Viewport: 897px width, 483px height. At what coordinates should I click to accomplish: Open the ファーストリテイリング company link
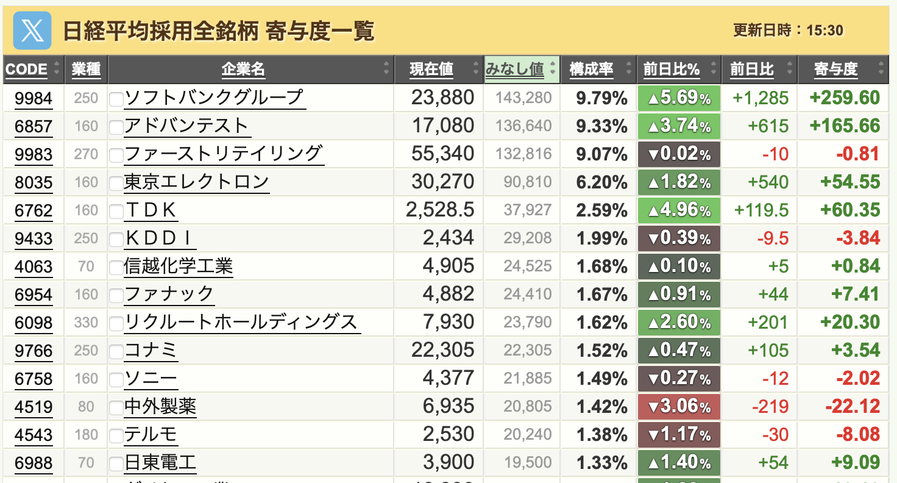pyautogui.click(x=223, y=154)
